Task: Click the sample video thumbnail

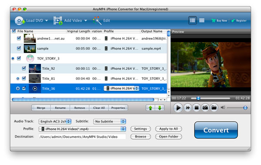Action: tap(30, 48)
